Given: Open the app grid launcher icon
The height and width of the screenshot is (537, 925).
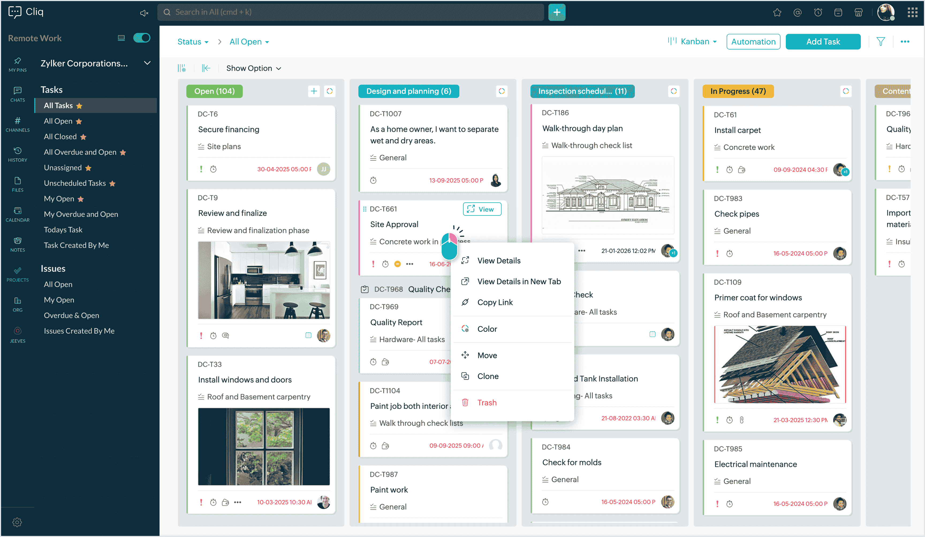Looking at the screenshot, I should click(912, 13).
